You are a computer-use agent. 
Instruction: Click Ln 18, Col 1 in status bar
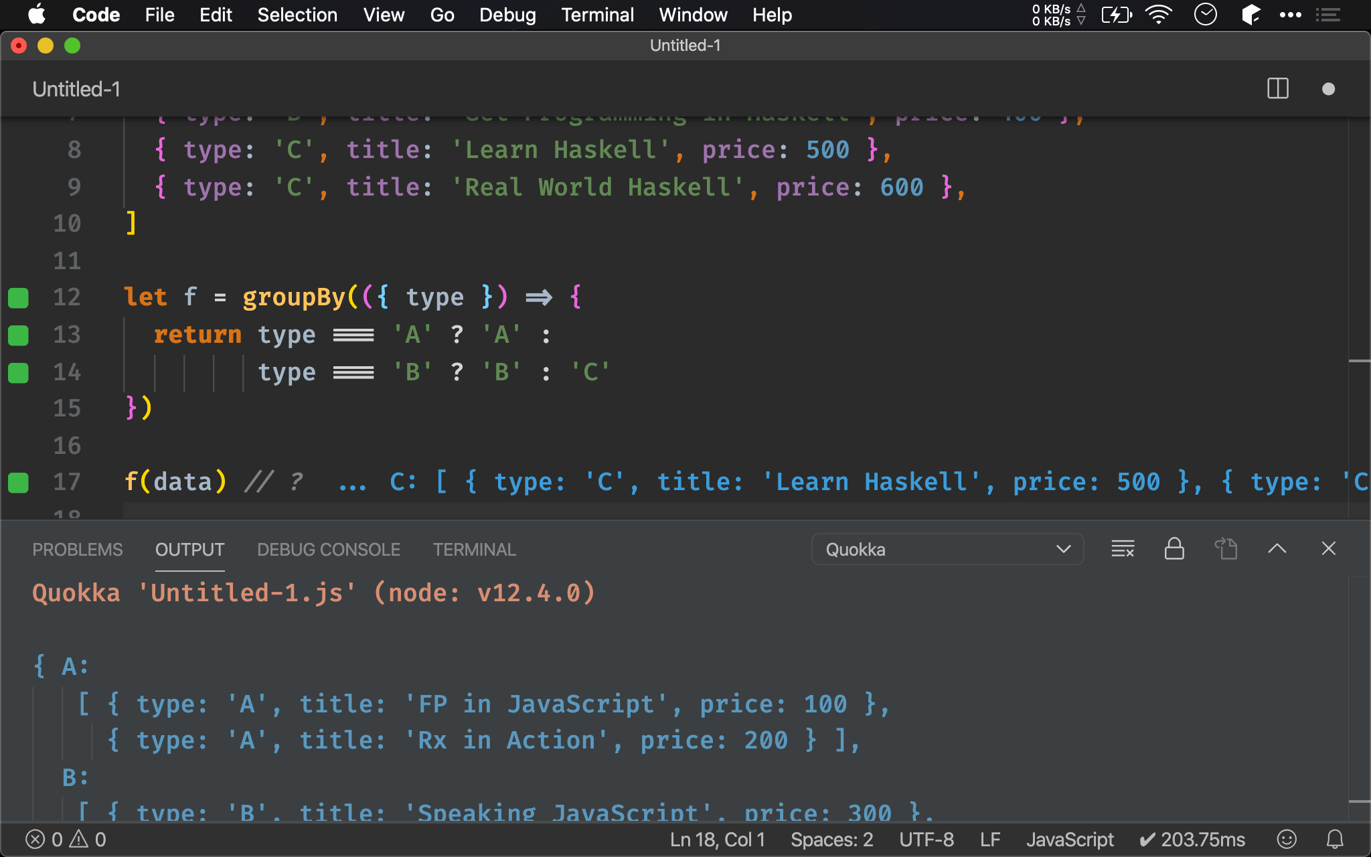718,840
